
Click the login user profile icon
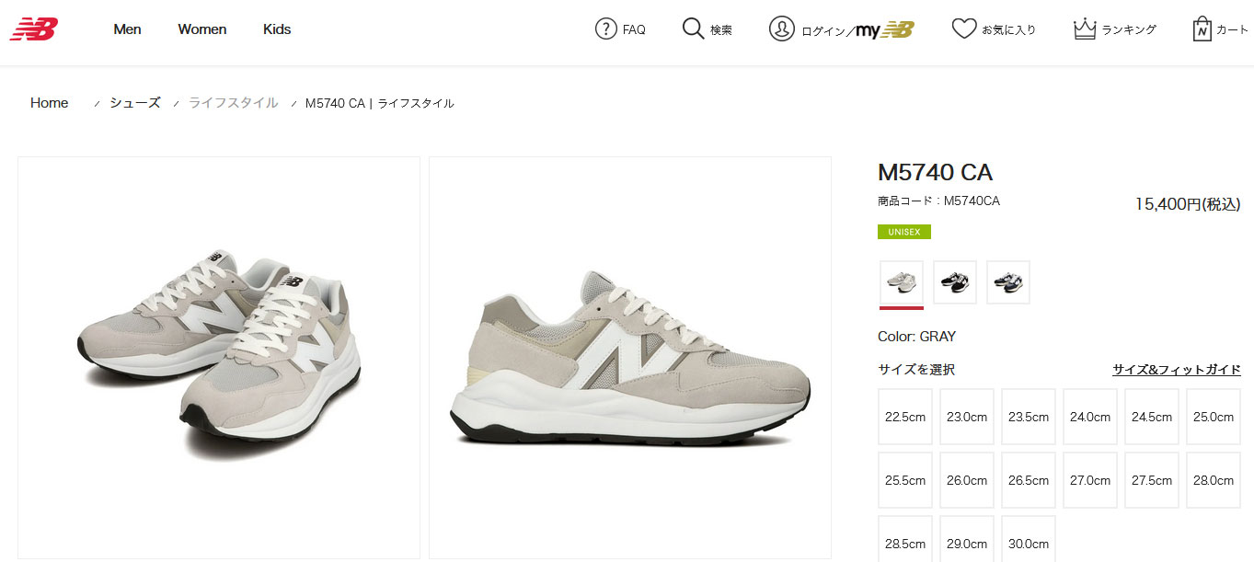click(x=781, y=29)
